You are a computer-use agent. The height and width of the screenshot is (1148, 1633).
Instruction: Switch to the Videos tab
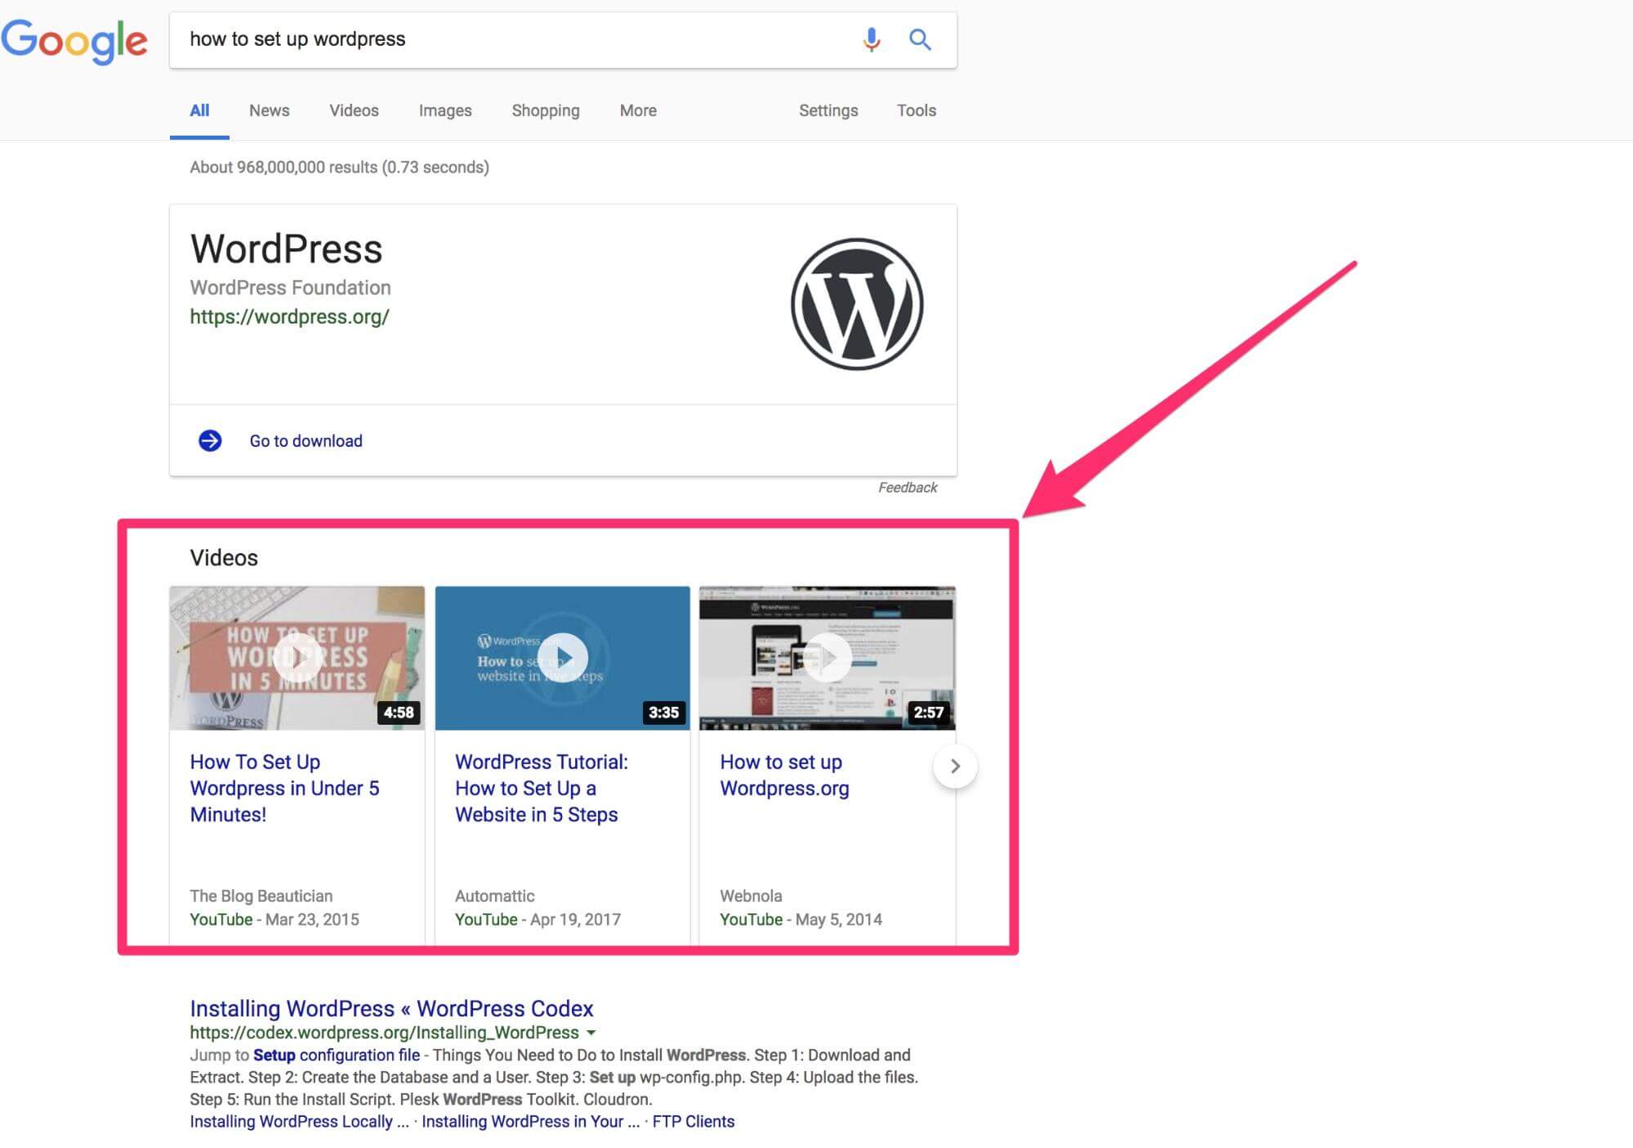pos(354,110)
